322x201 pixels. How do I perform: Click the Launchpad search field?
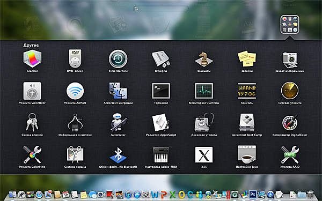[x=161, y=8]
